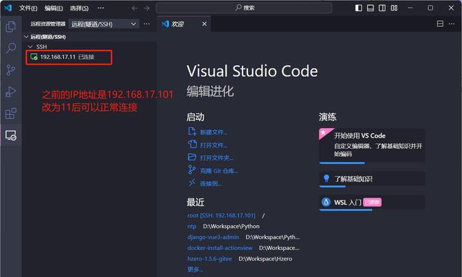Open the Run and Debug view
Screen dimensions: 462x277
pyautogui.click(x=10, y=91)
